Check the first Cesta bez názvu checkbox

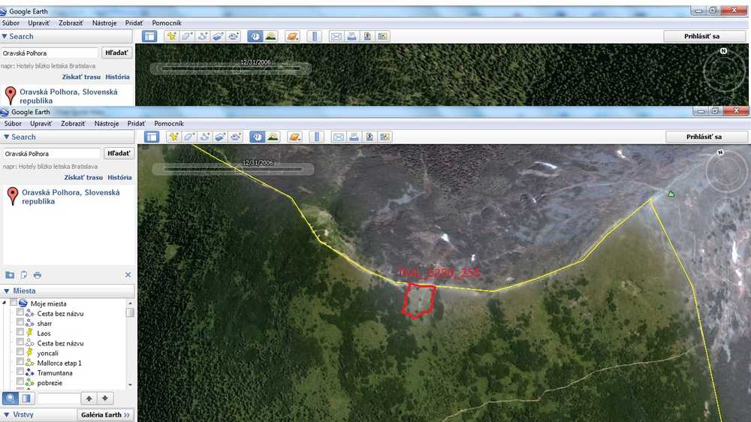[20, 312]
